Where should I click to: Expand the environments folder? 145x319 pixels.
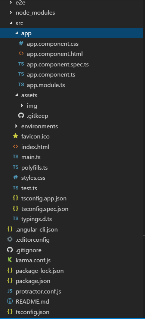16,126
